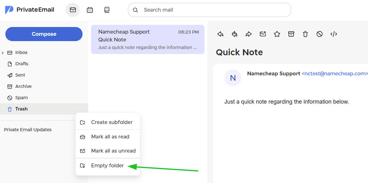Click the Reply arrow icon
Screen dimensions: 368x183
click(x=220, y=34)
